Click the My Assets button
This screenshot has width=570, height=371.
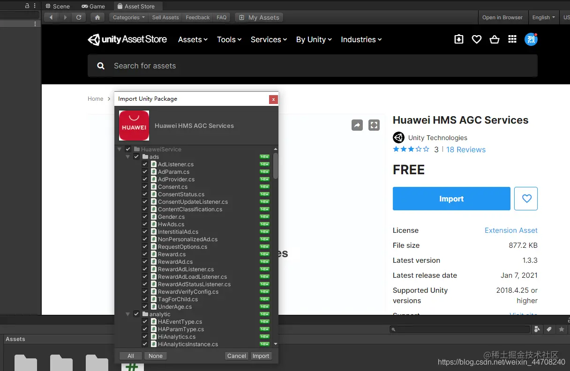click(x=259, y=17)
